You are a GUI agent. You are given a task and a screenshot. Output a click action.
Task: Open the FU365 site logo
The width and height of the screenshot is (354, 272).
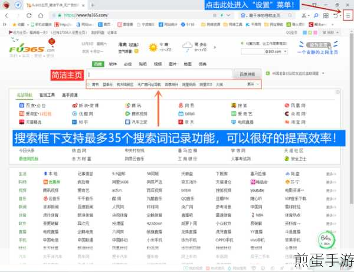(32, 48)
